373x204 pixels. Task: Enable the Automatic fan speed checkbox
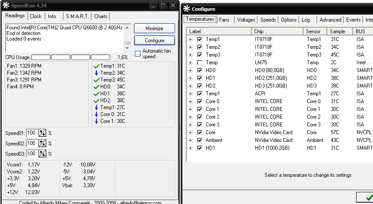137,53
